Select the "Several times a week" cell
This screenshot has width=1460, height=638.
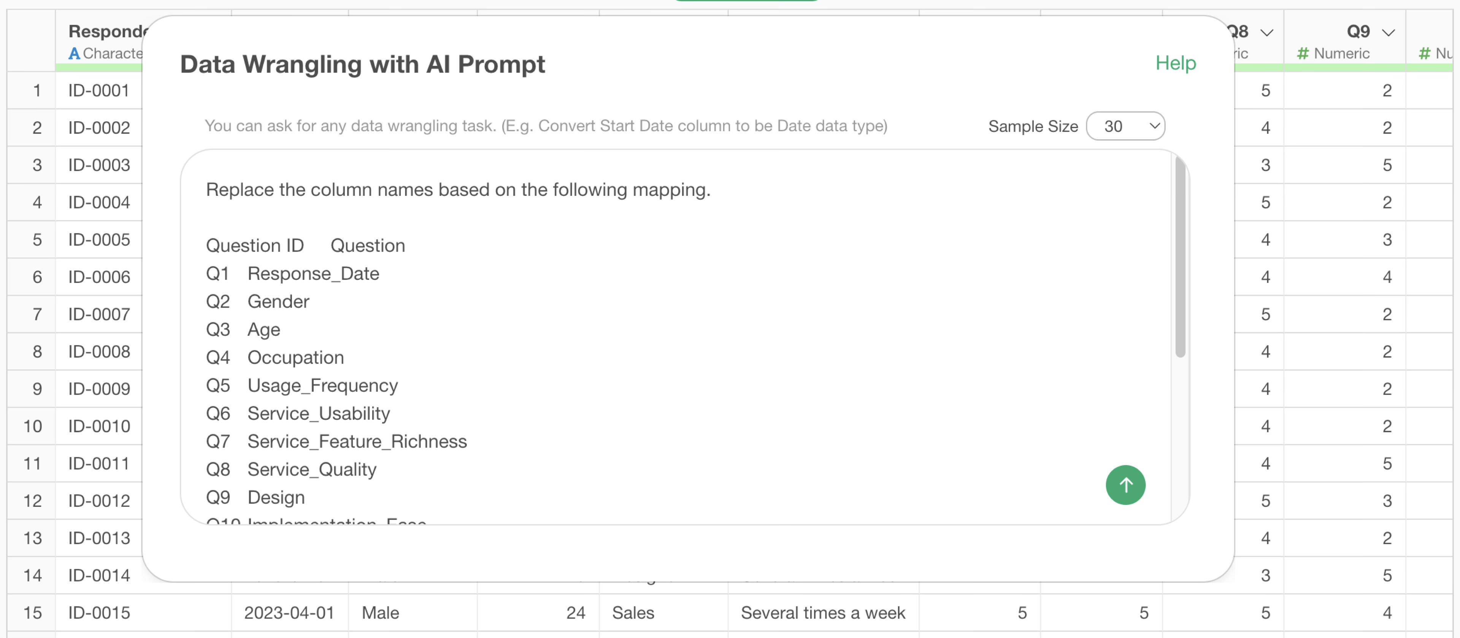coord(822,613)
